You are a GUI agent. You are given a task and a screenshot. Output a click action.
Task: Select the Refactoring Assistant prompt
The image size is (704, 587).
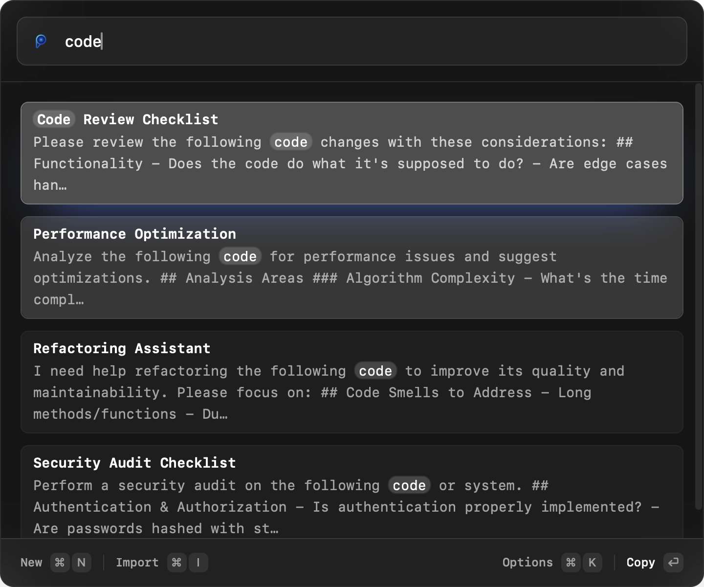[352, 381]
